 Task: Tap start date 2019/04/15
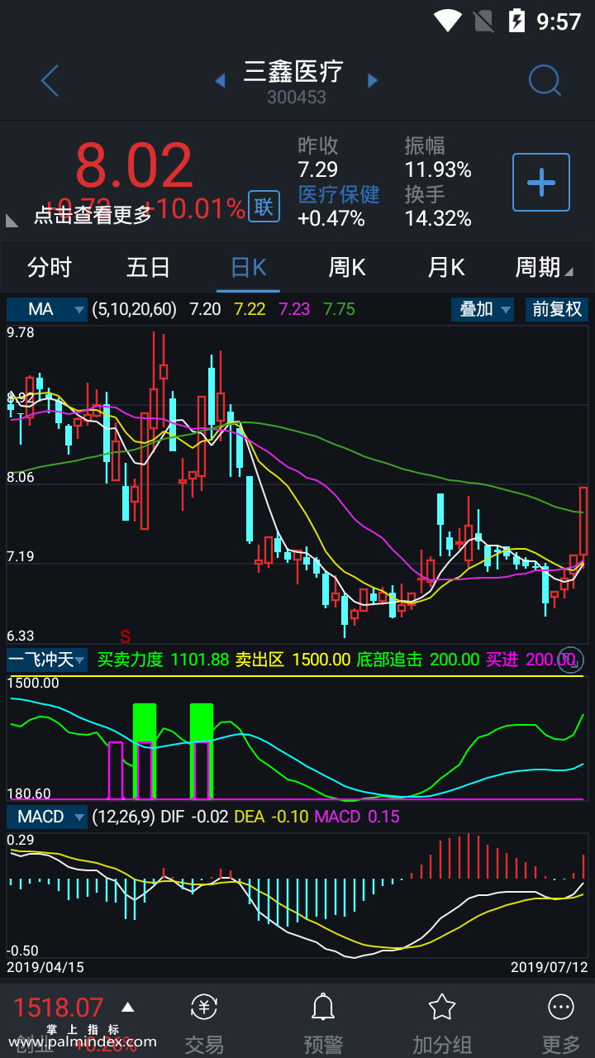tap(45, 966)
